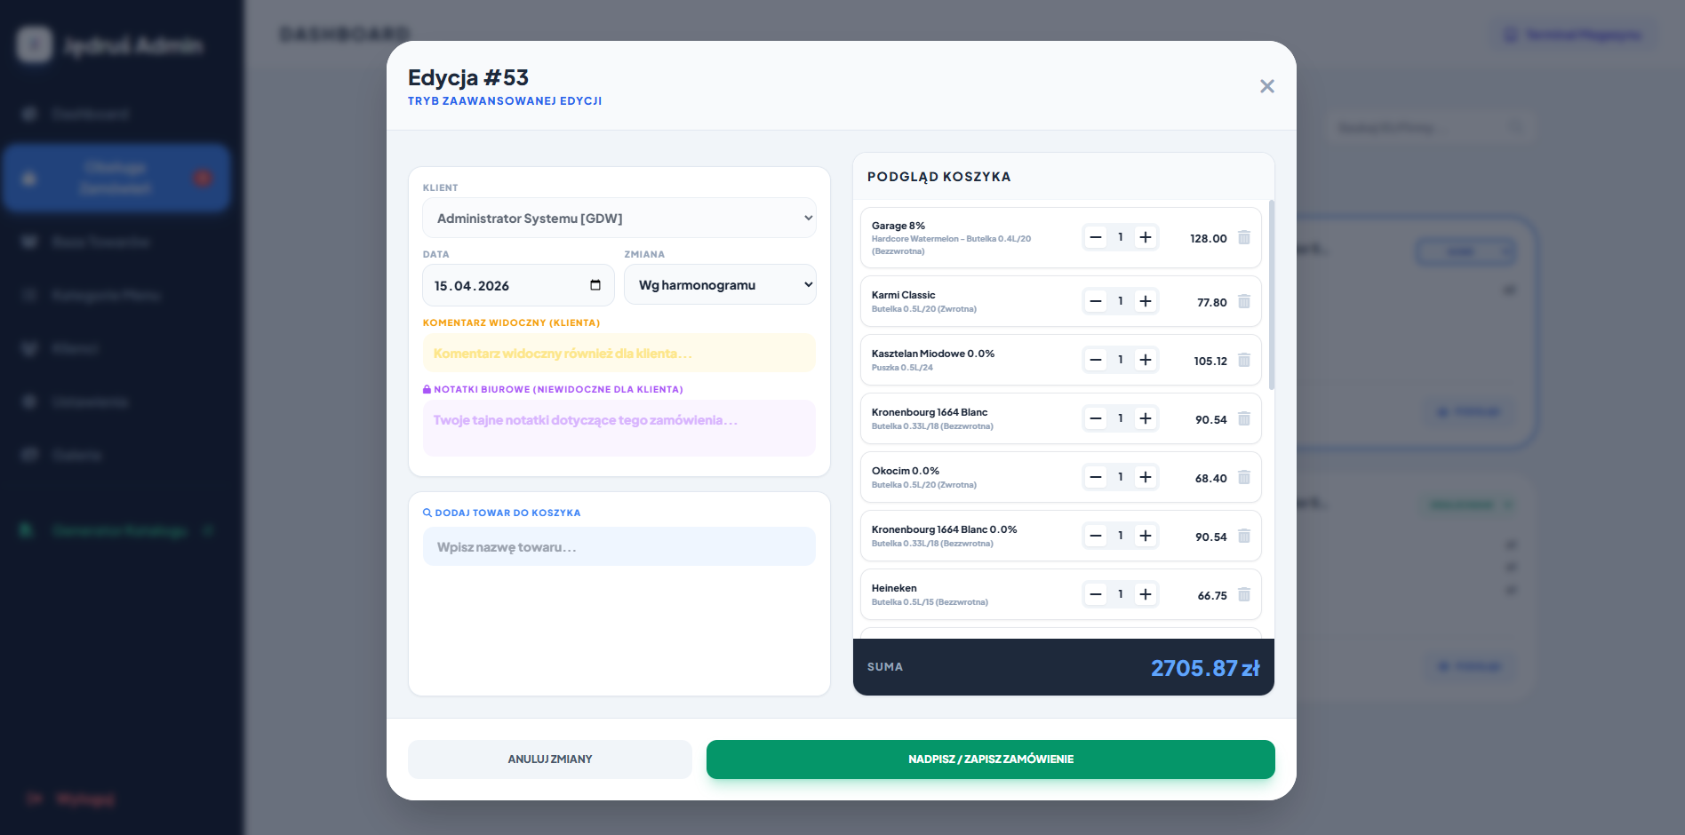Click the customer-visible comment field
1685x835 pixels.
click(x=619, y=354)
